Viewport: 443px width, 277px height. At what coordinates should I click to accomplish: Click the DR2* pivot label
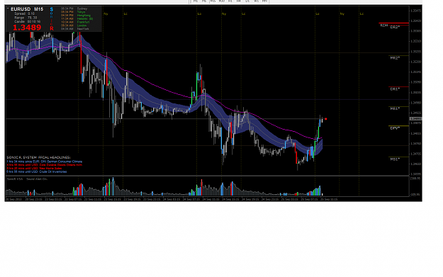(x=395, y=27)
